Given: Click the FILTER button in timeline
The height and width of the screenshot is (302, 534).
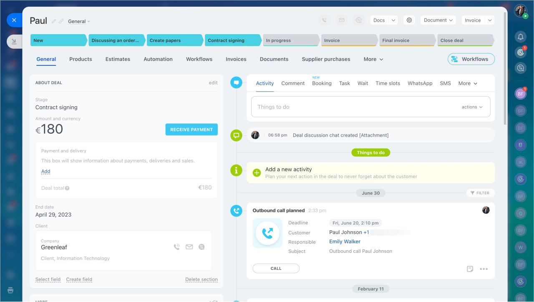Looking at the screenshot, I should click(x=480, y=193).
